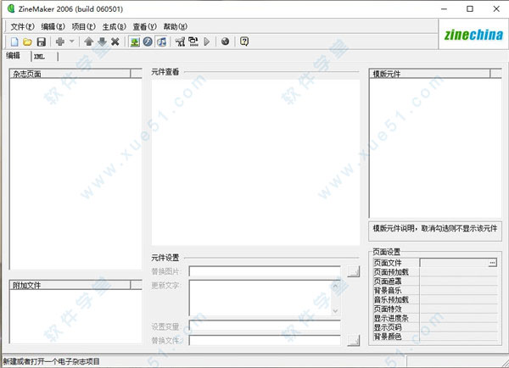Select the 页面特效 property row
509x368 pixels.
point(435,309)
